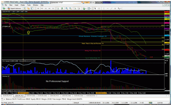Open the chart templates icon
Image resolution: width=171 pixels, height=105 pixels.
tap(89, 8)
